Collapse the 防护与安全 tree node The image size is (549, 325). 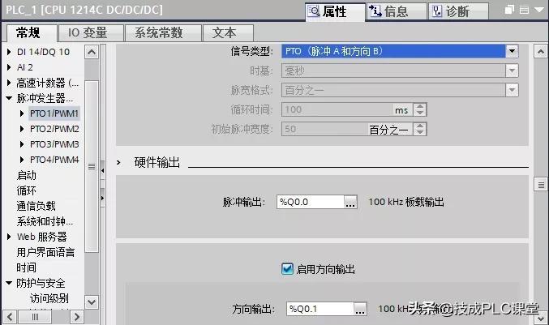tap(9, 283)
